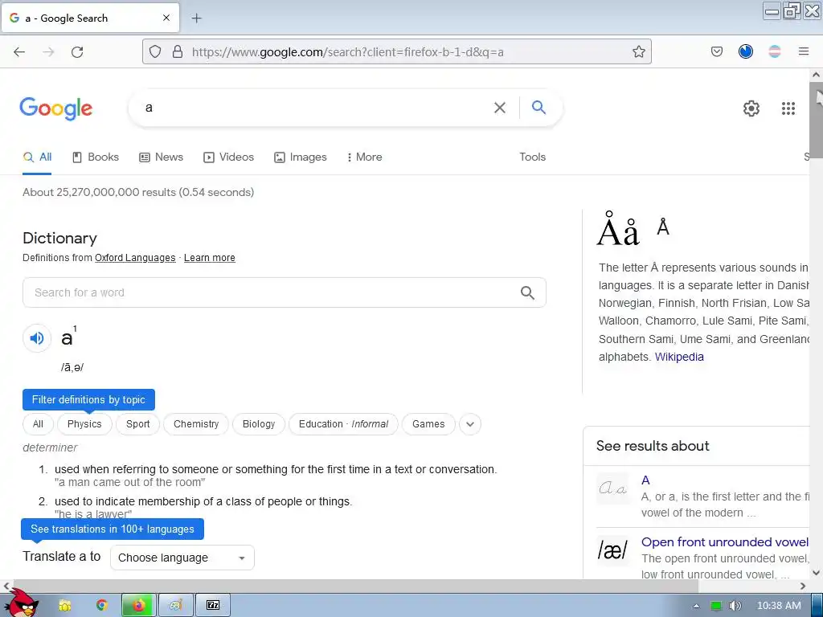Screen dimensions: 823x617
Task: Open the Wikipedia link for Å
Action: point(679,357)
